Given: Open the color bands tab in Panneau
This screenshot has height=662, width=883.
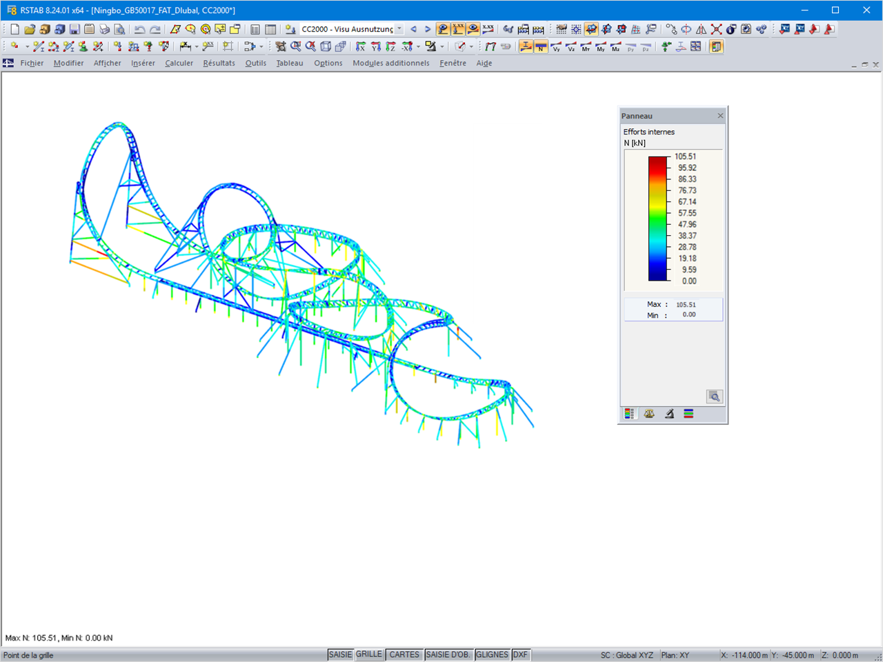Looking at the screenshot, I should (x=688, y=414).
